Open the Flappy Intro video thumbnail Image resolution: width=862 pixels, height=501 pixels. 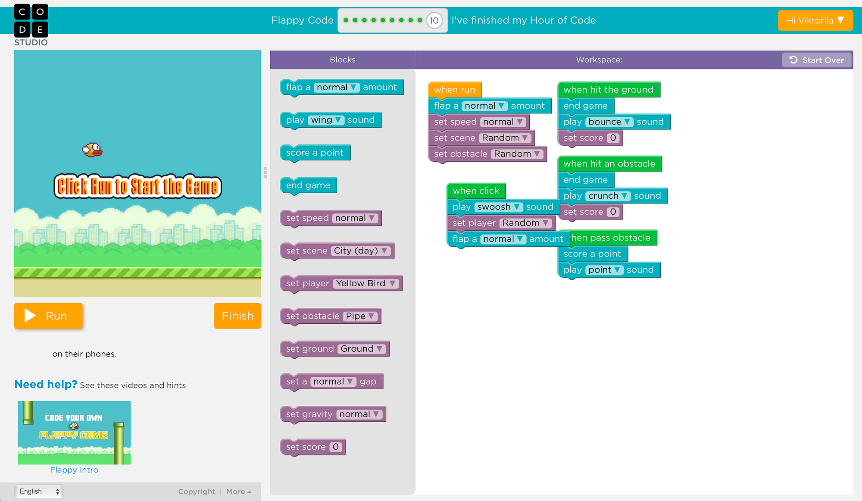(x=74, y=432)
